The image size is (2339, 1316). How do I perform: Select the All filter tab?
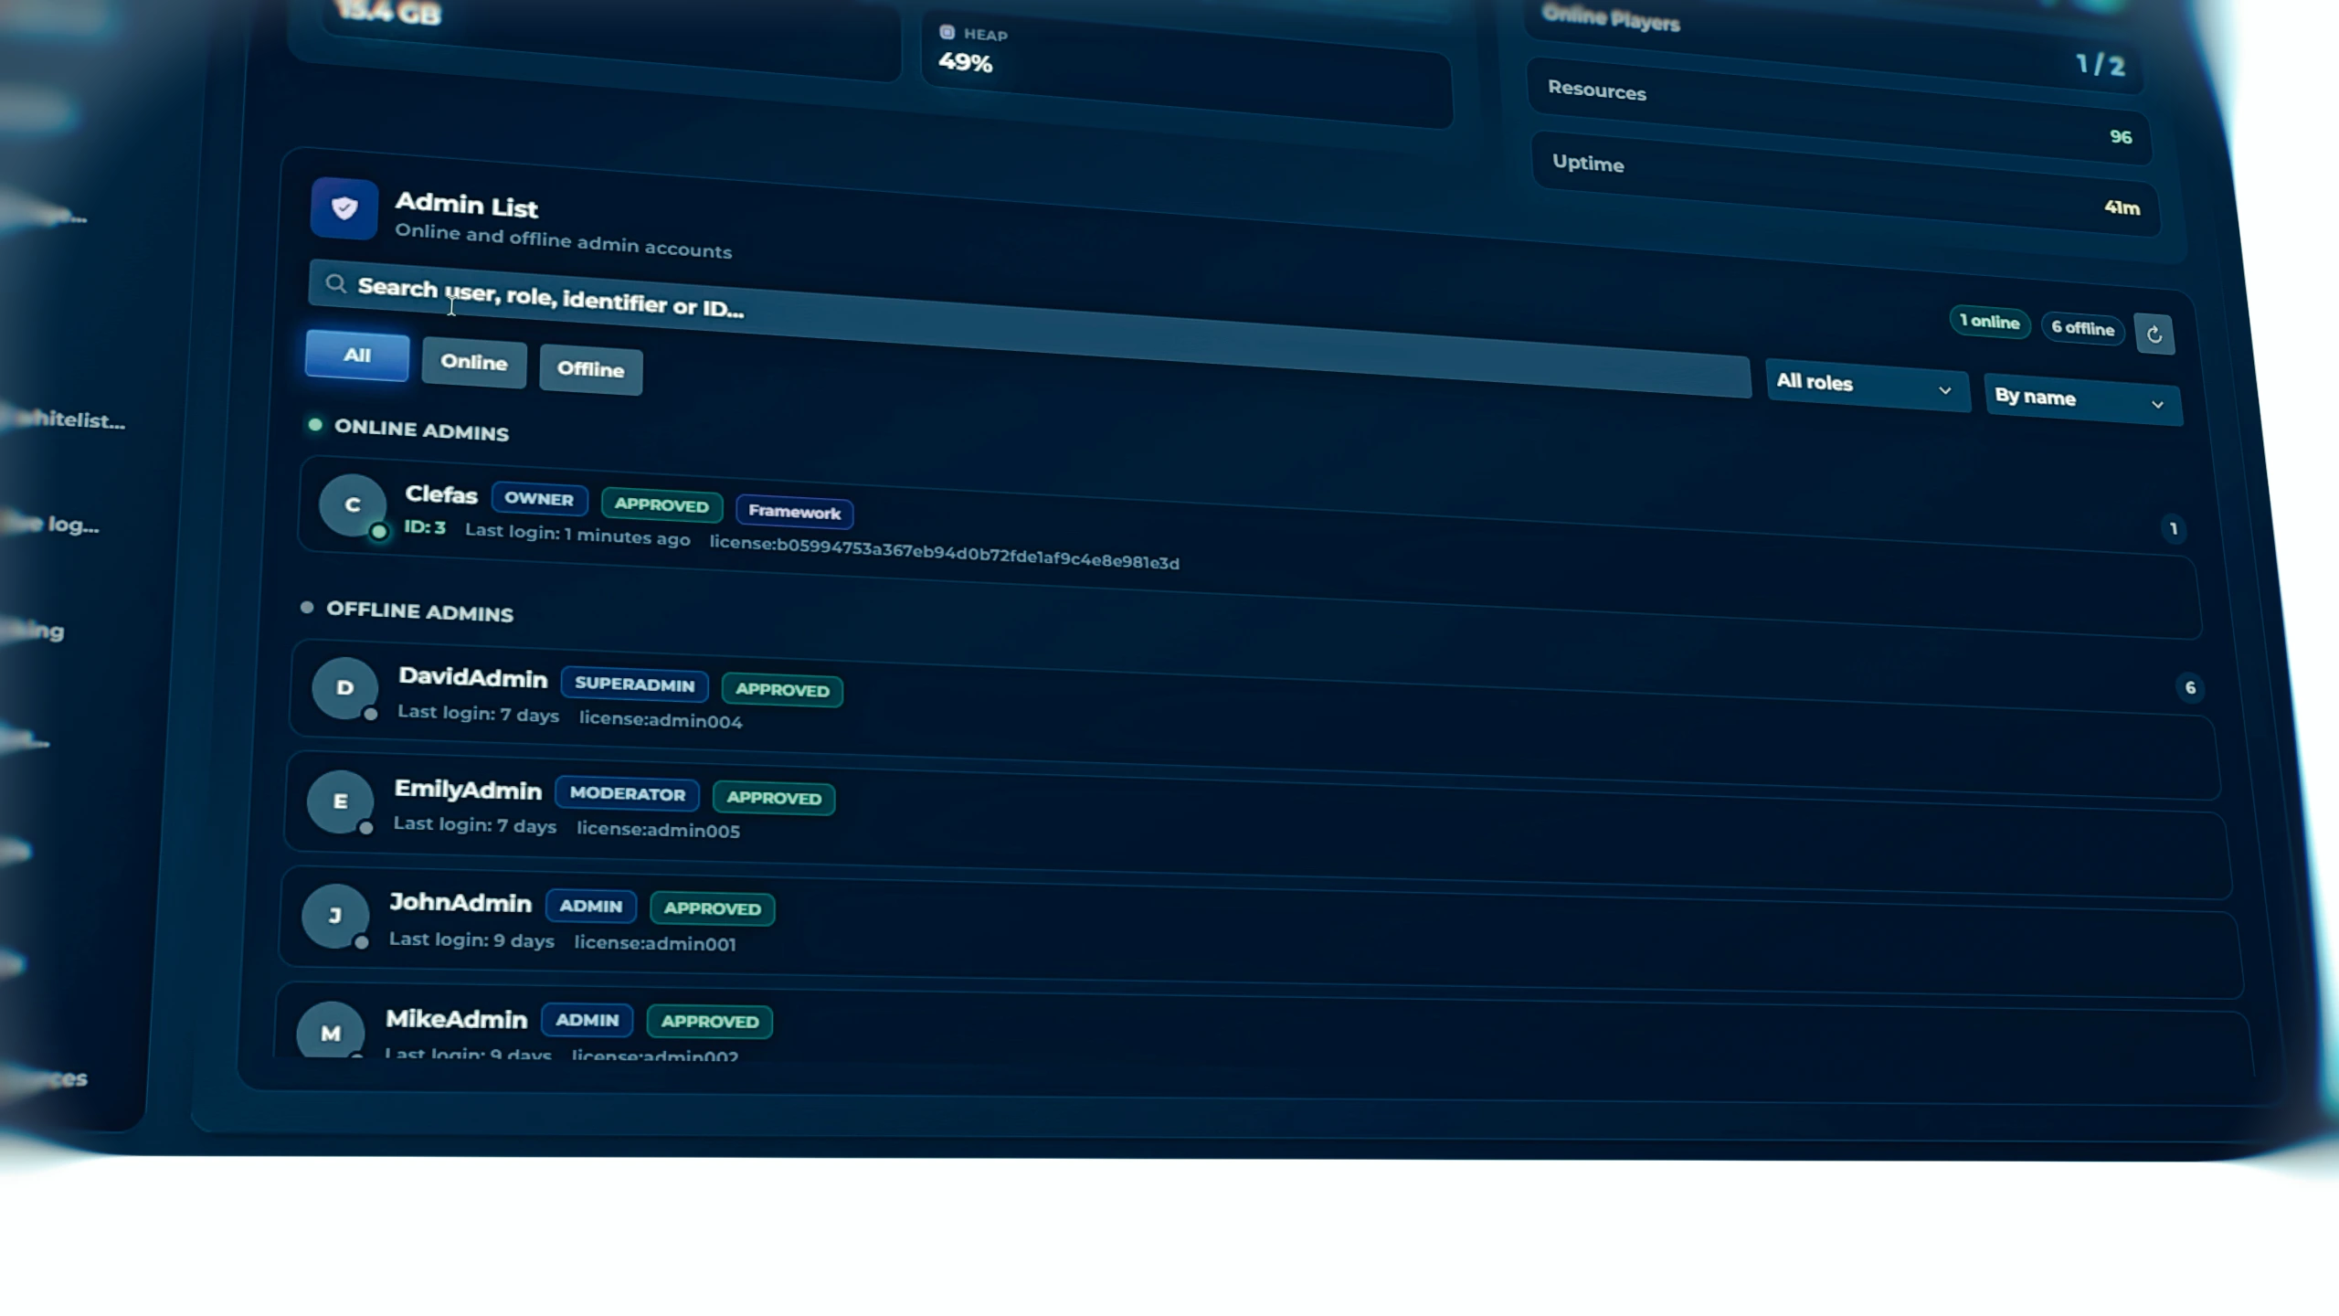coord(357,355)
